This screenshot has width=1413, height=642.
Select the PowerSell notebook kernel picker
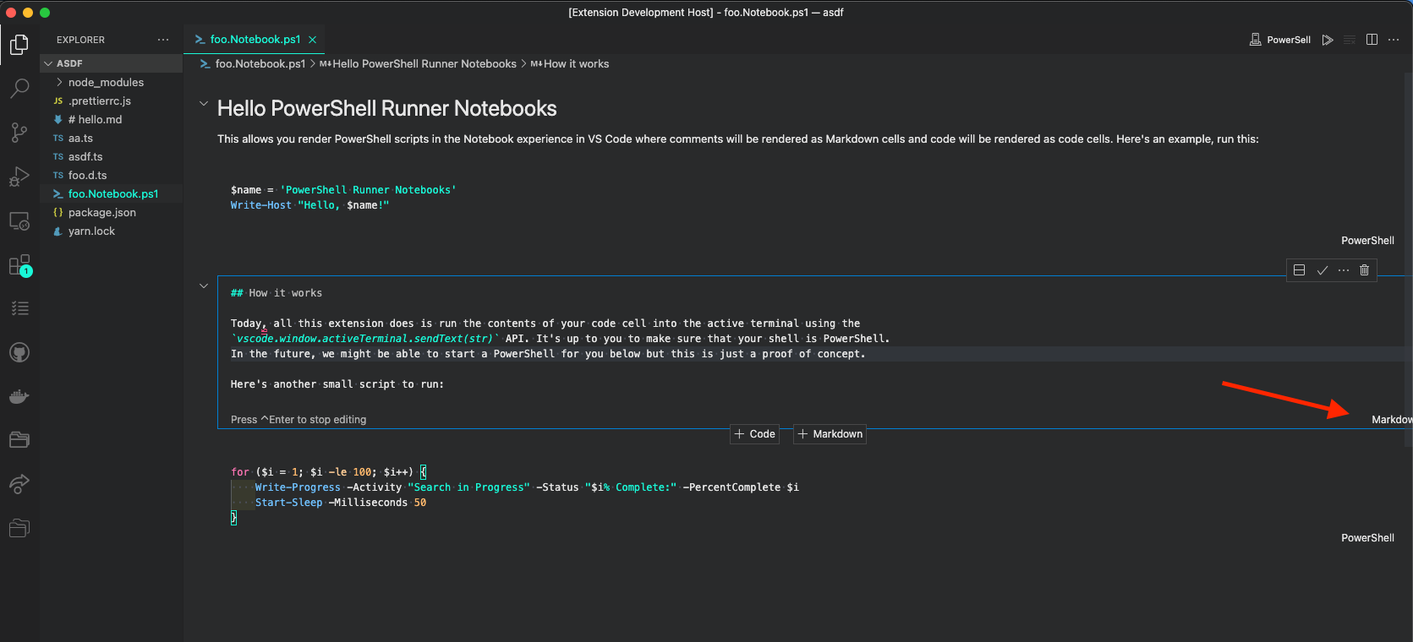(x=1279, y=40)
